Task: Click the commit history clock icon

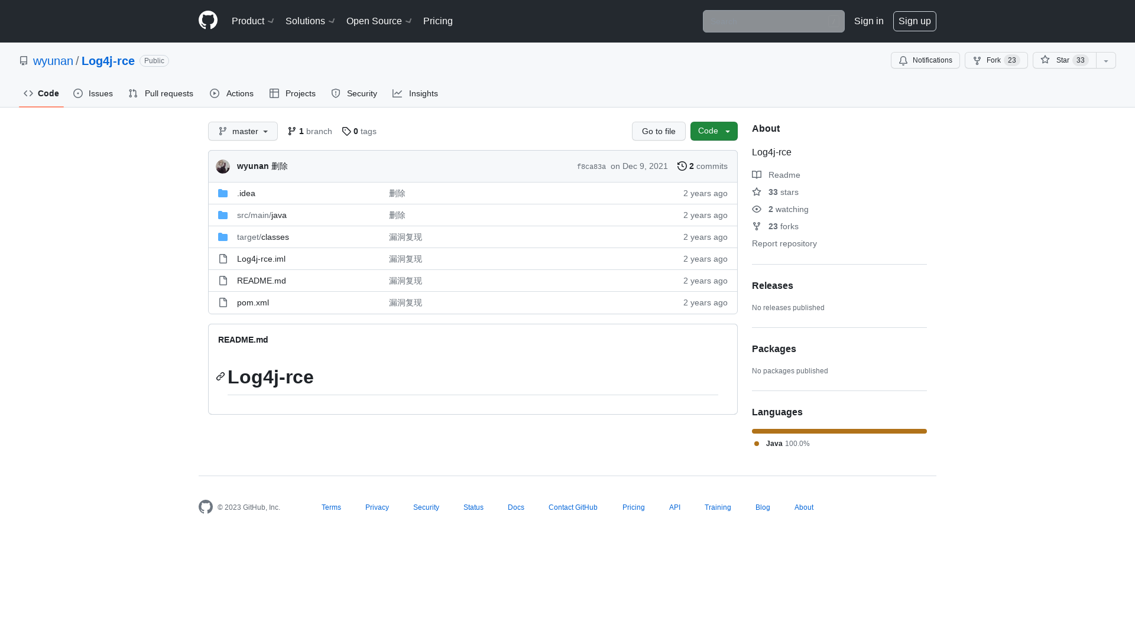Action: [682, 166]
